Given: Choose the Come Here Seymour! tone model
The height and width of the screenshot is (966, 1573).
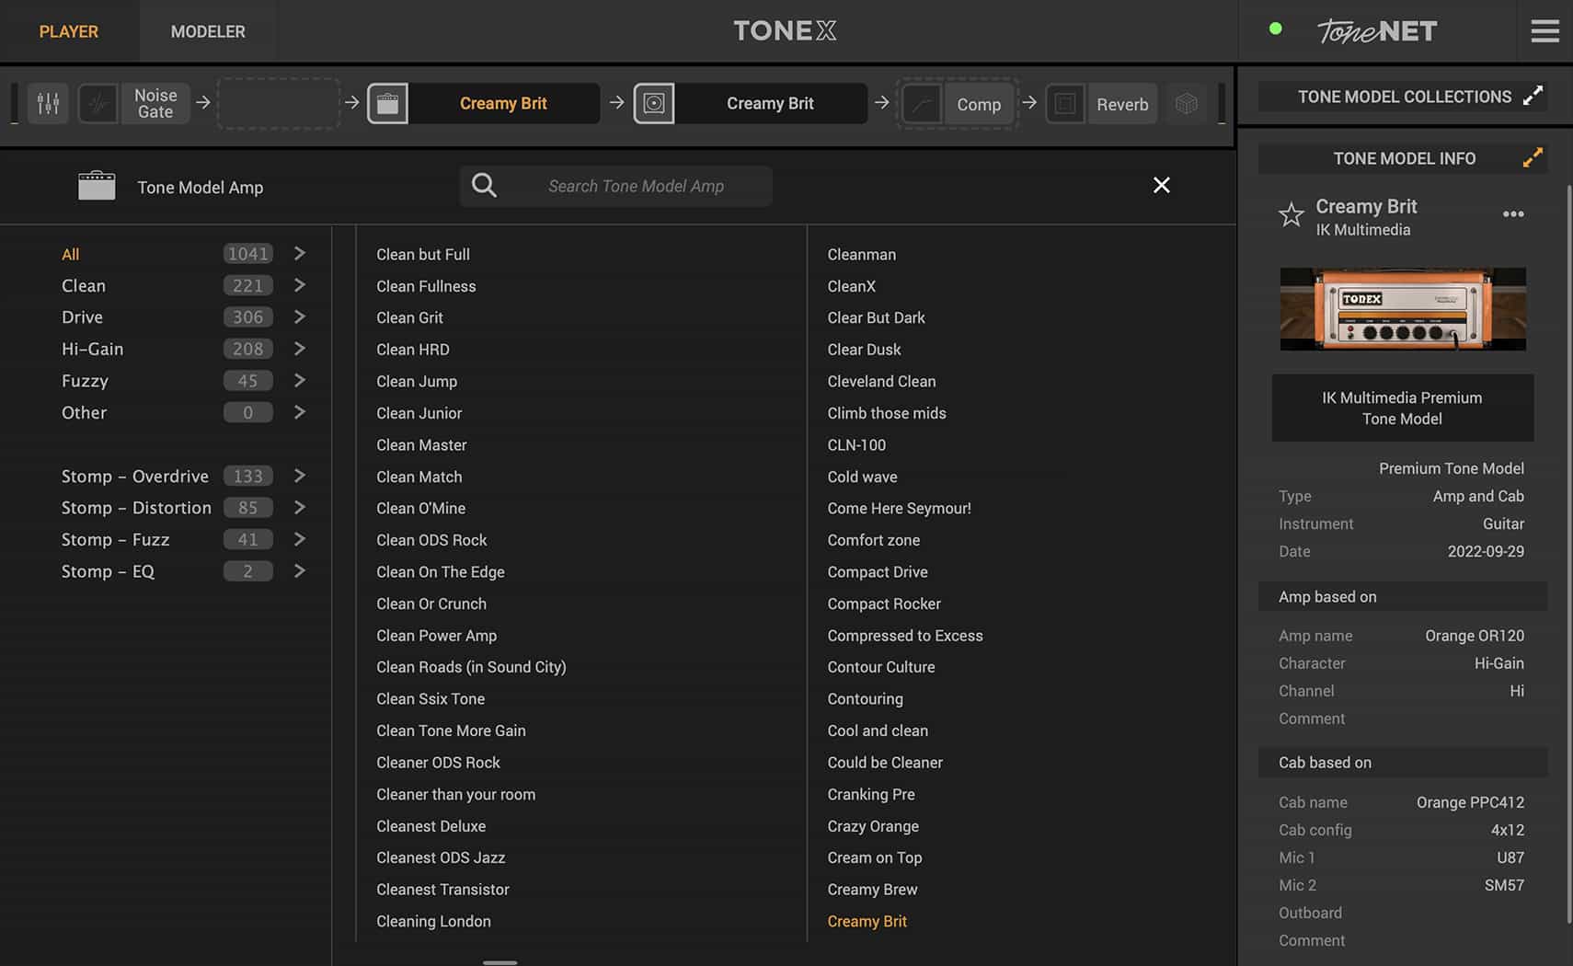Looking at the screenshot, I should click(x=899, y=508).
